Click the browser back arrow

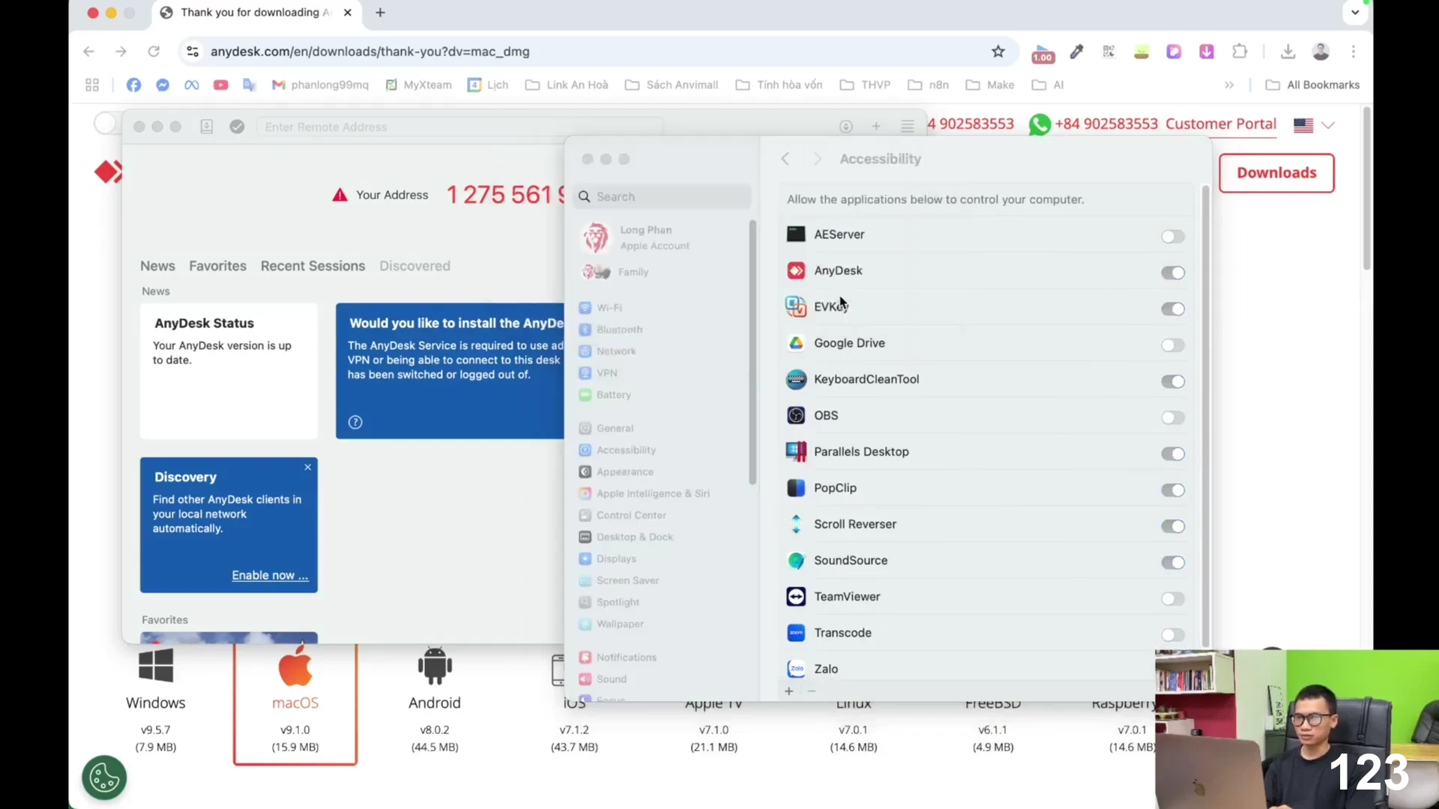tap(89, 52)
